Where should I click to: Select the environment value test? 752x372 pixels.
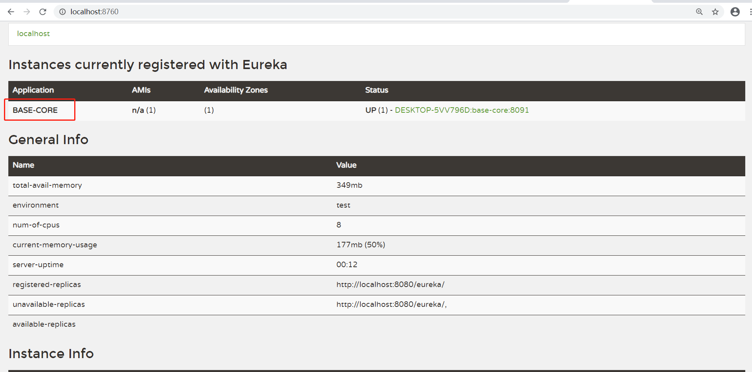point(344,205)
